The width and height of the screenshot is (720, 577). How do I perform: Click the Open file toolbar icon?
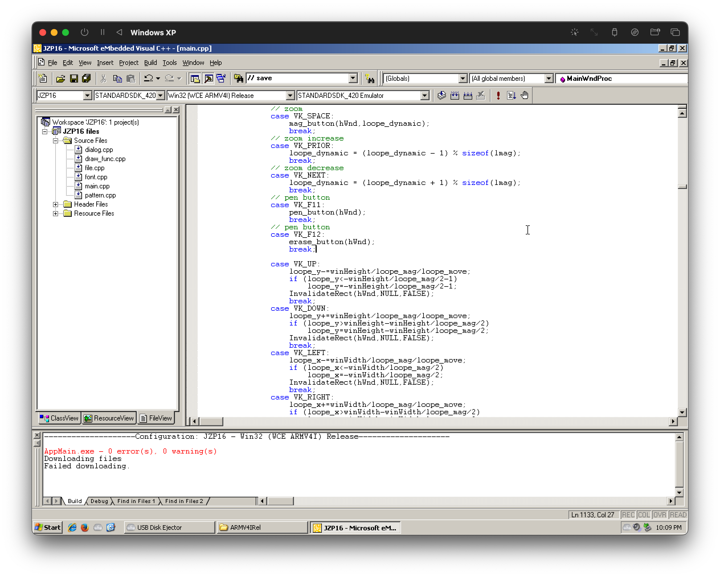coord(60,78)
